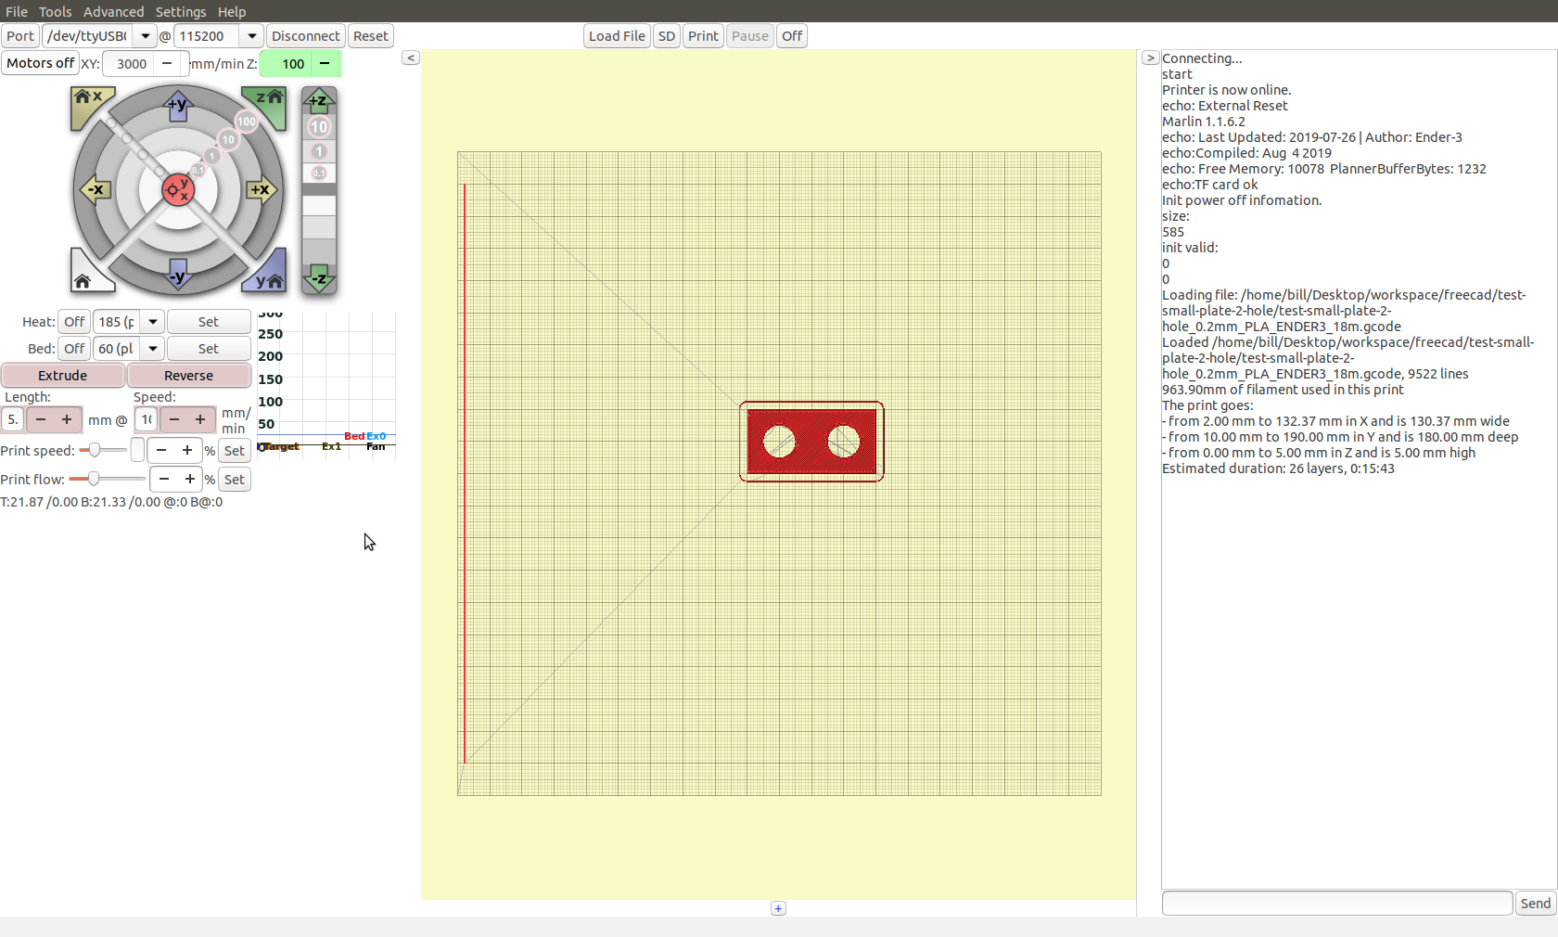The width and height of the screenshot is (1558, 937).
Task: Click the -Y jog arrow
Action: point(177,276)
